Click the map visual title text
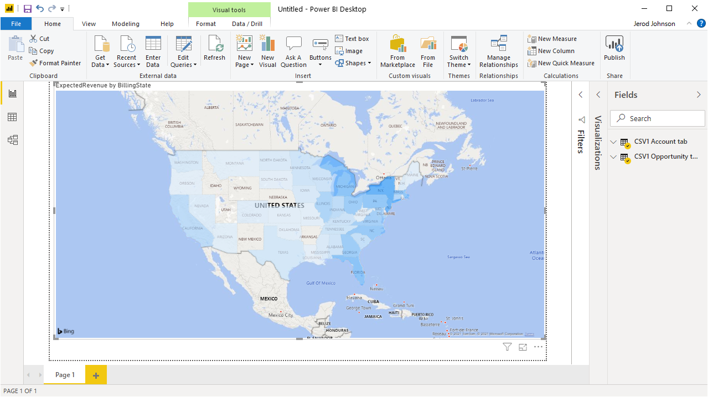708x397 pixels. (104, 85)
